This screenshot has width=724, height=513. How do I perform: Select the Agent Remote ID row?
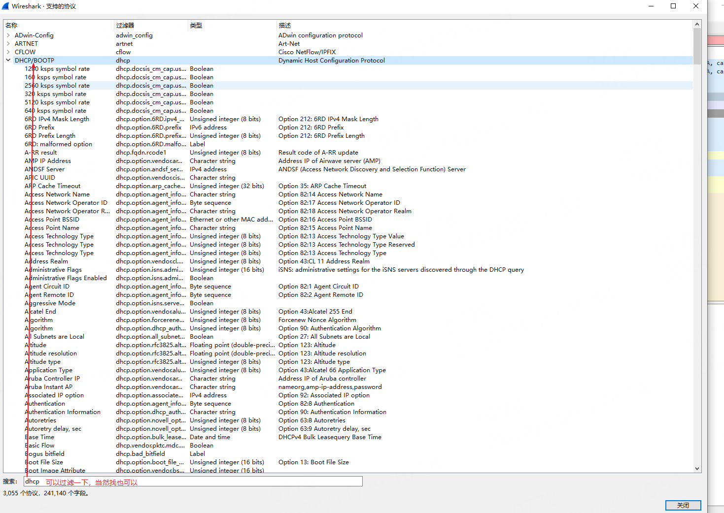tap(348, 295)
